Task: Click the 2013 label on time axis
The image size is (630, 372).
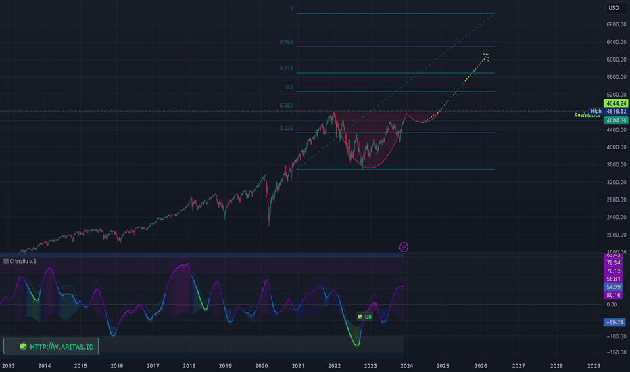Action: tap(8, 365)
